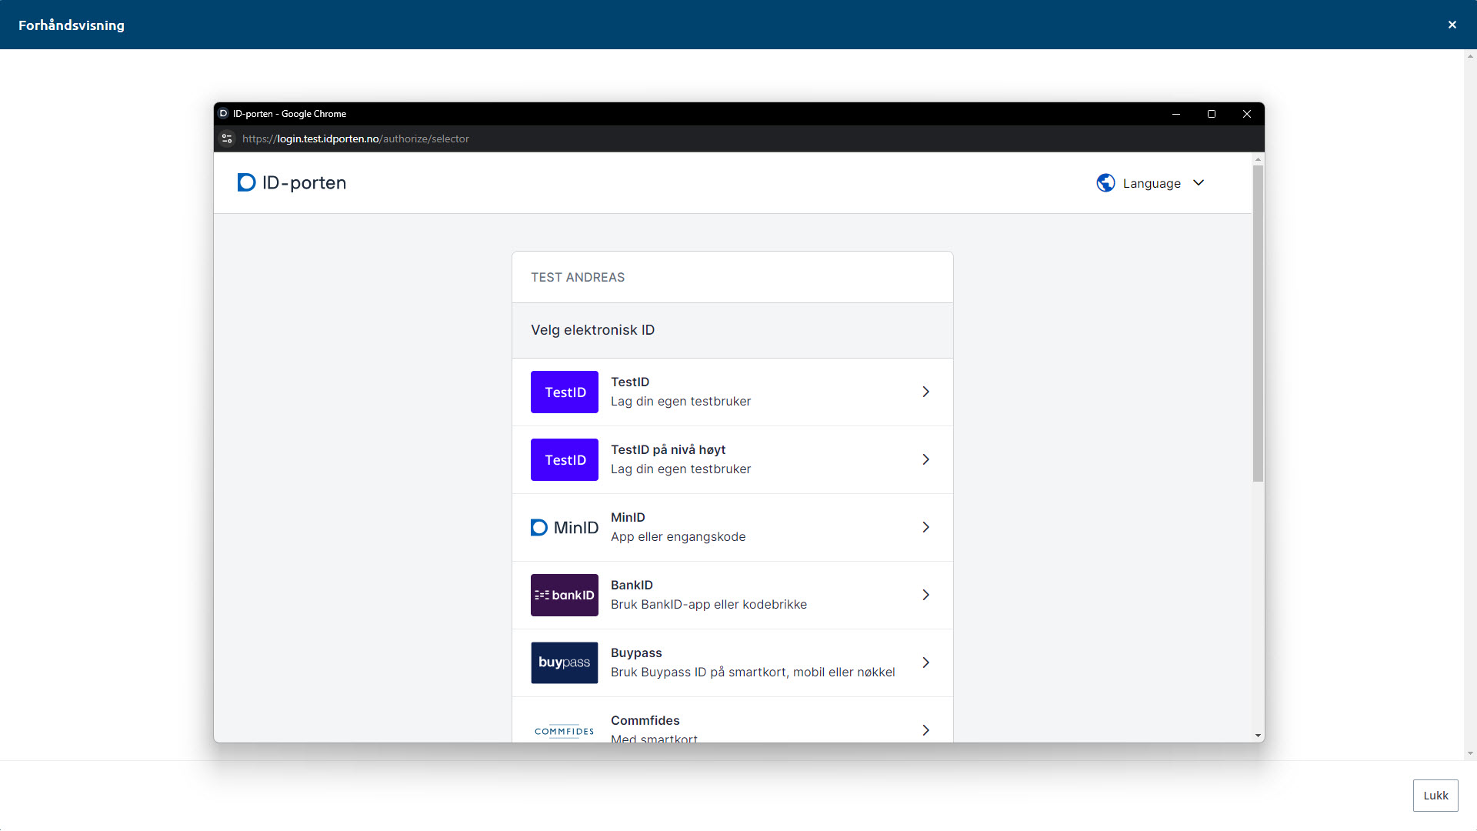Click the chevron arrow on BankID row
Viewport: 1477px width, 831px height.
click(925, 596)
